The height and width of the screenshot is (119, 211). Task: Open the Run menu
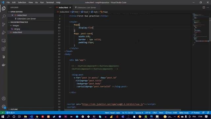point(42,2)
